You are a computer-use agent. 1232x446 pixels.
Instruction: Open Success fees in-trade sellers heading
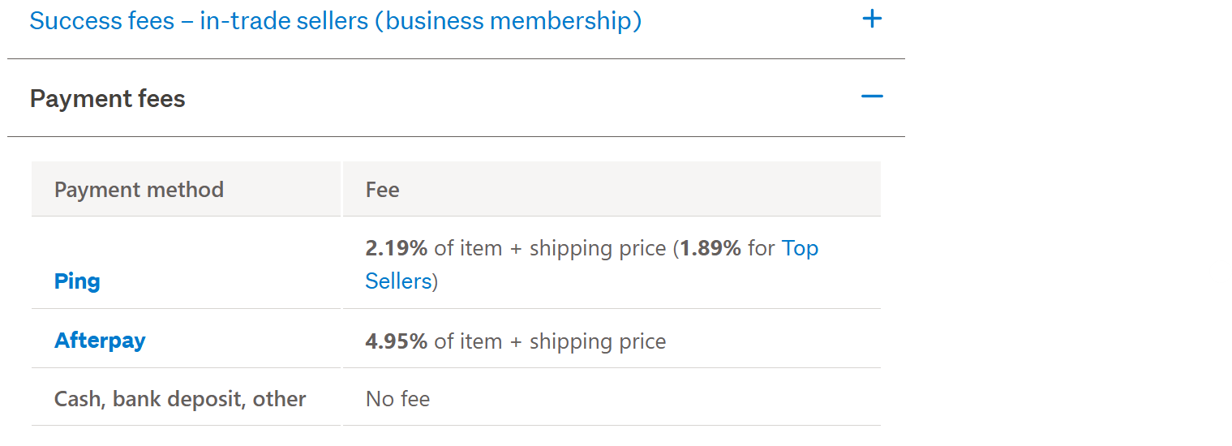click(335, 20)
